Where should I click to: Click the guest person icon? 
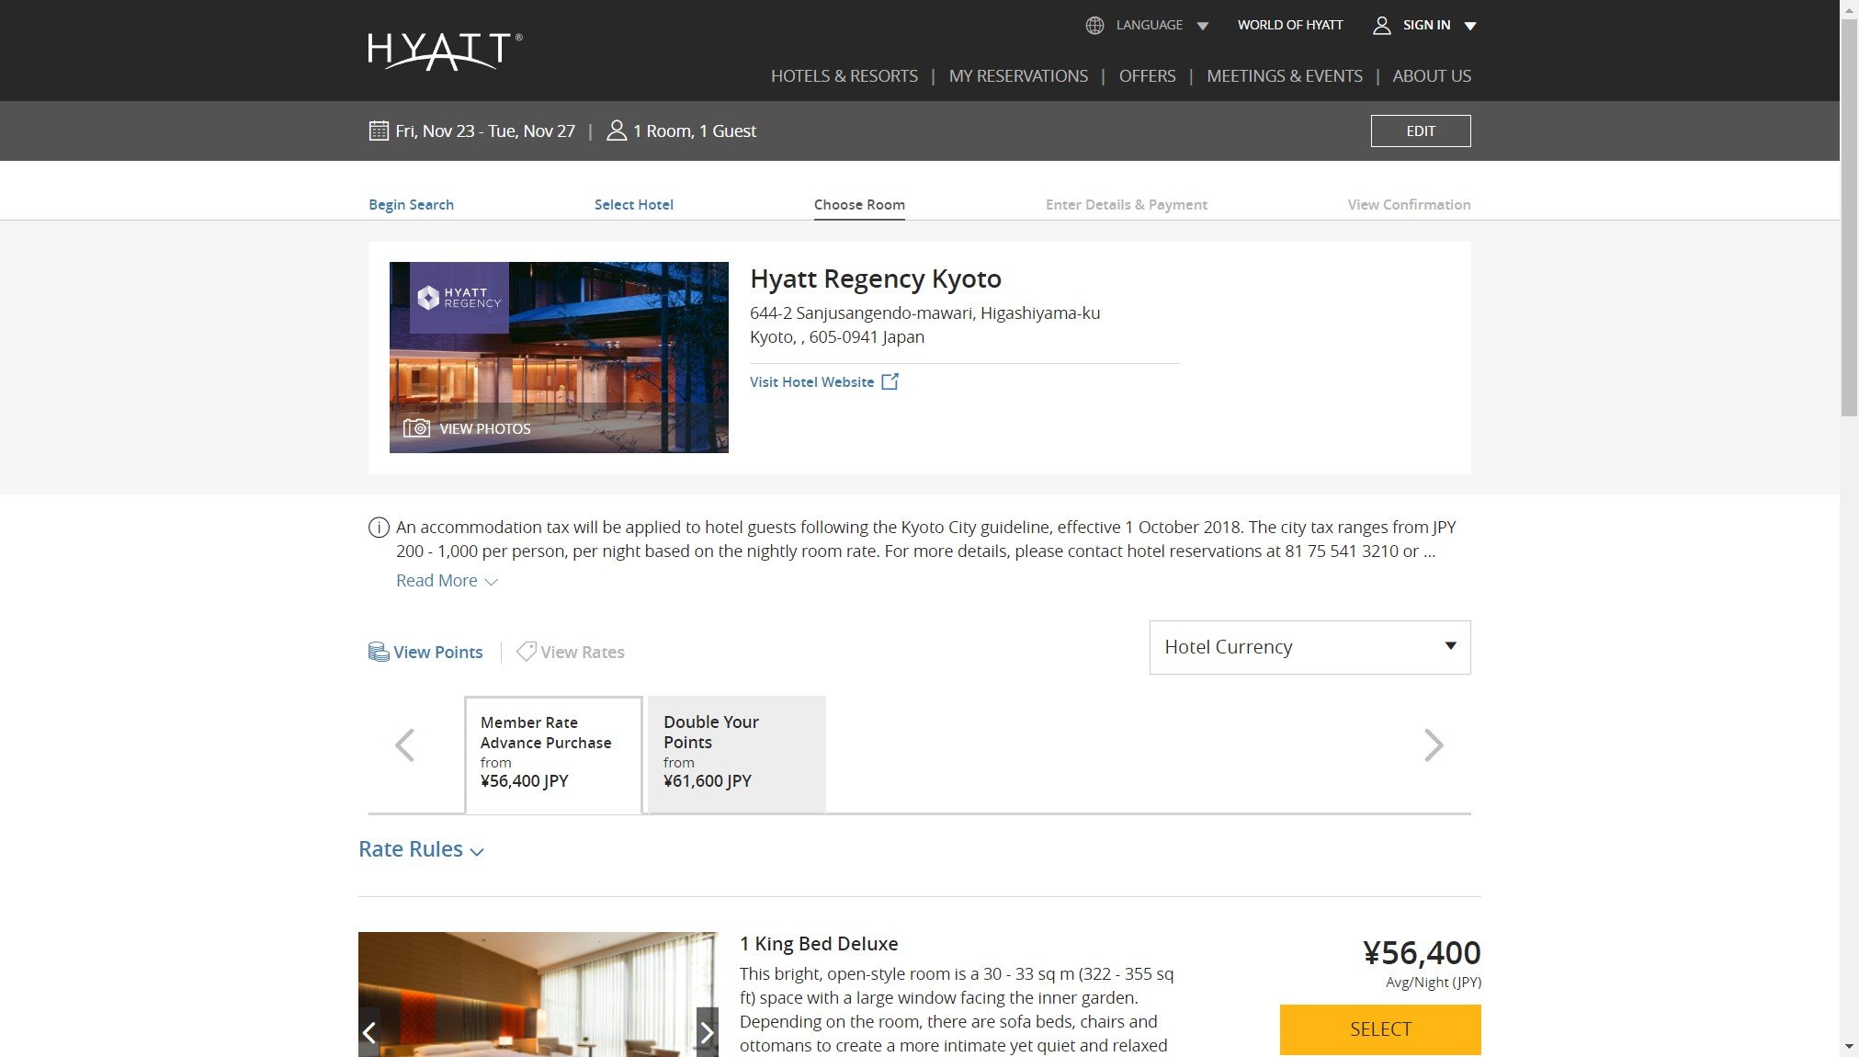click(x=617, y=131)
